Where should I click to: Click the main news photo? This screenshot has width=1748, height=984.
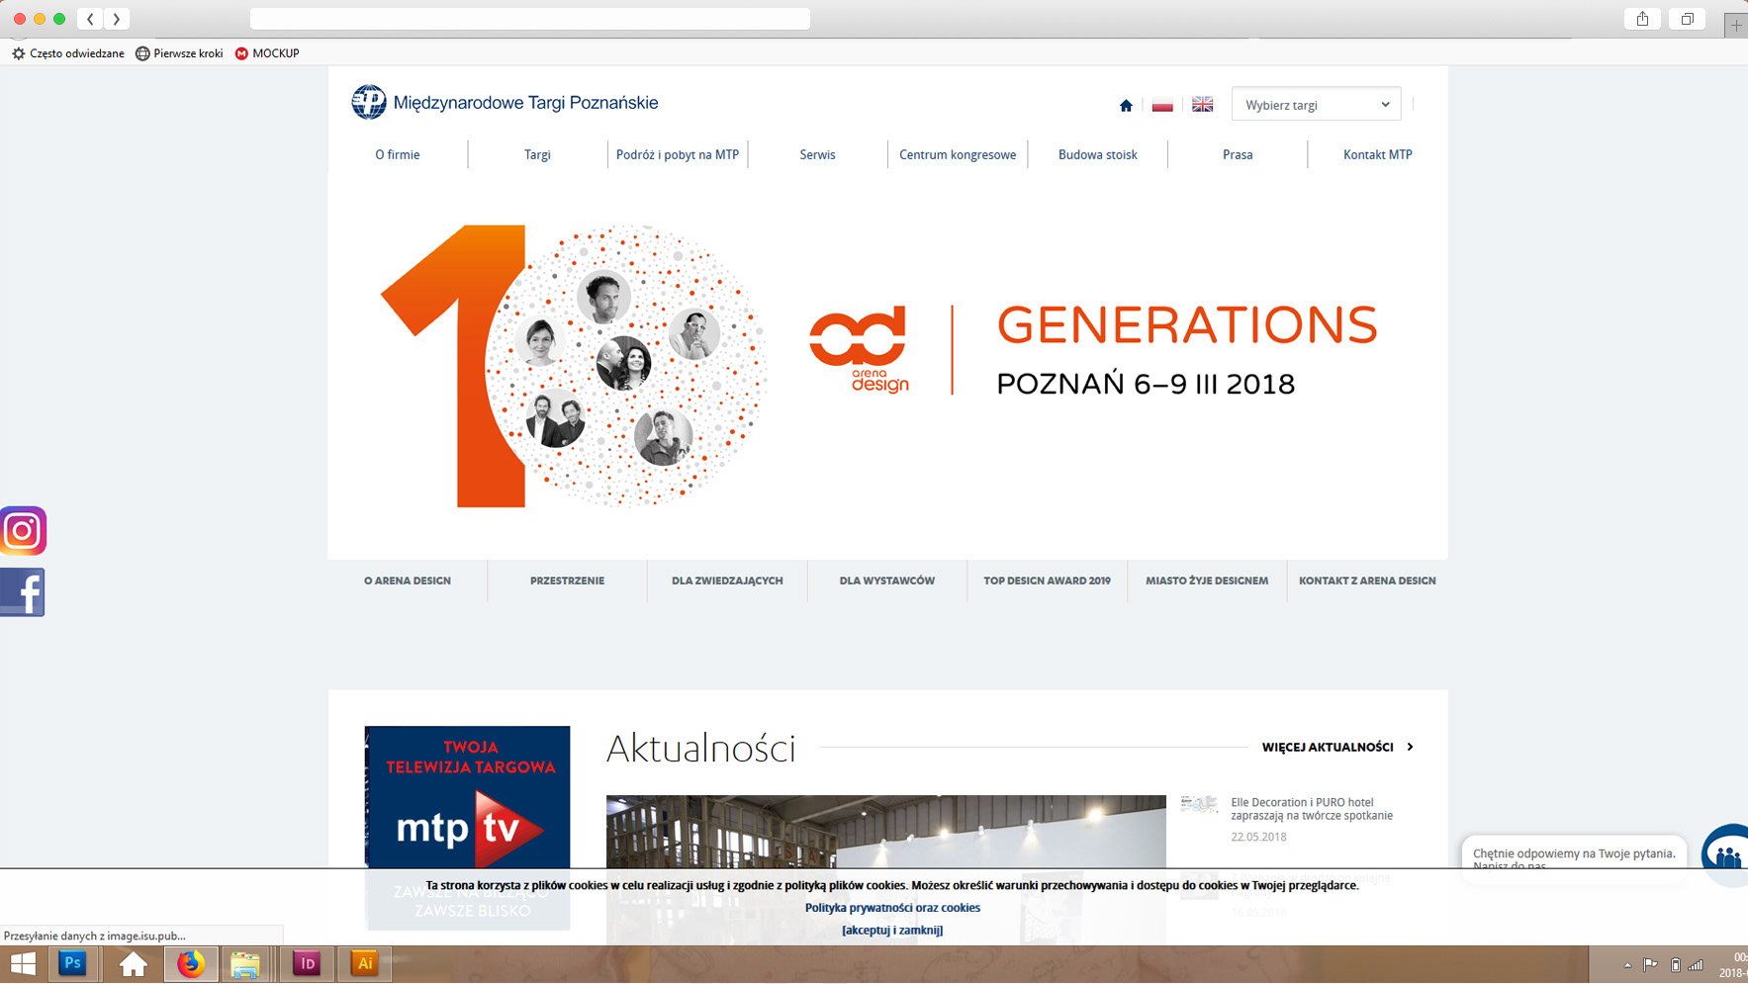pyautogui.click(x=885, y=868)
